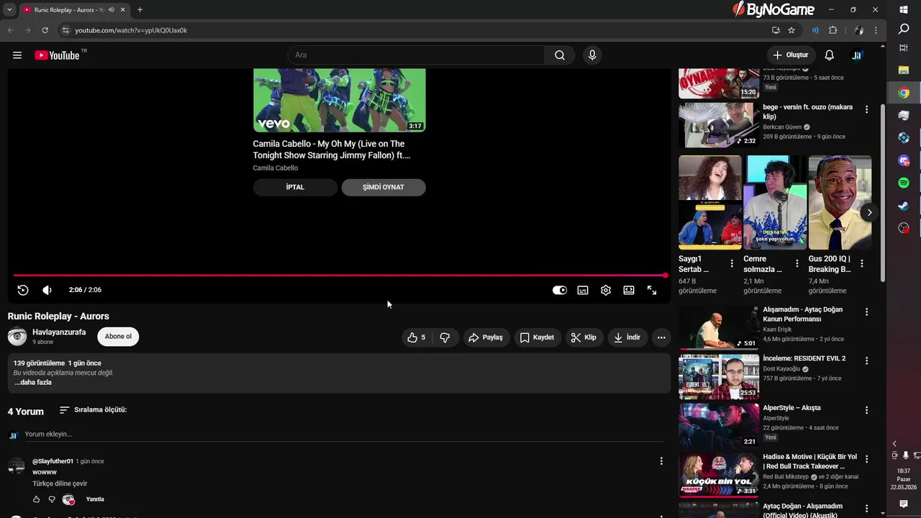This screenshot has height=518, width=921.
Task: Cancel autoplay with İPTAL
Action: [x=295, y=187]
